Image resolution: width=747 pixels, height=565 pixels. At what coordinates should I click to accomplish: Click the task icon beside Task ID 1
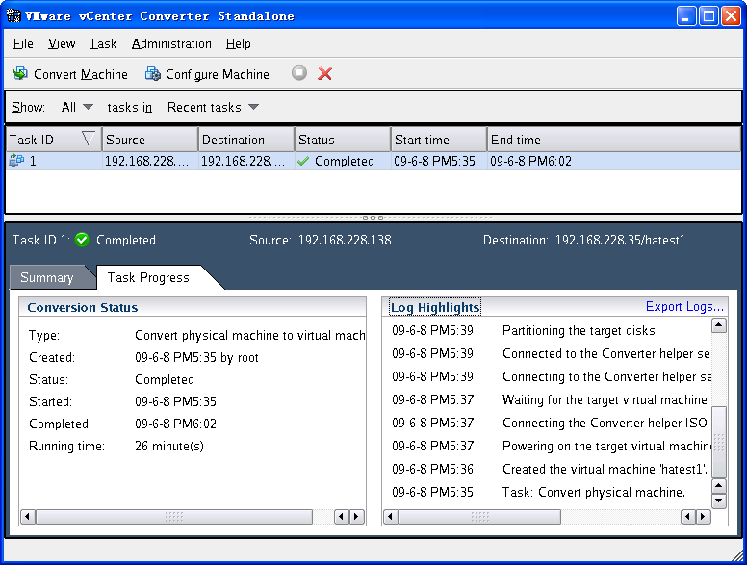tap(16, 162)
